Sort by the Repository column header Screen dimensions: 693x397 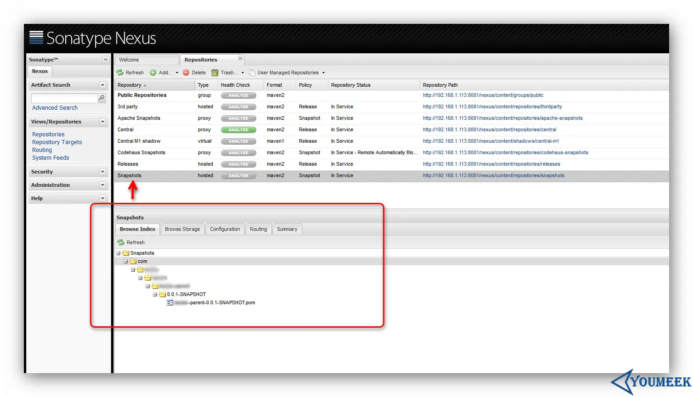[155, 85]
